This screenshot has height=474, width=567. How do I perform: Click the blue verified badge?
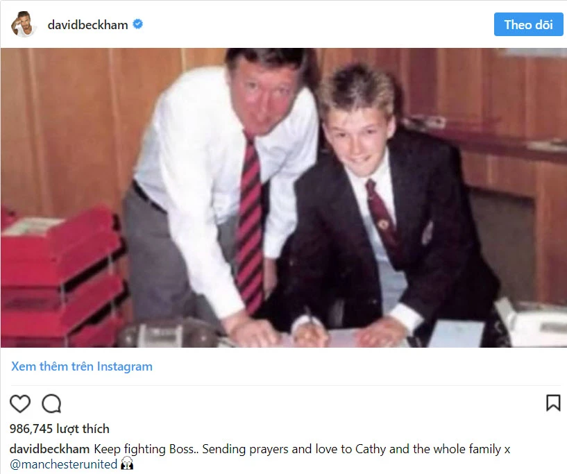coord(138,24)
